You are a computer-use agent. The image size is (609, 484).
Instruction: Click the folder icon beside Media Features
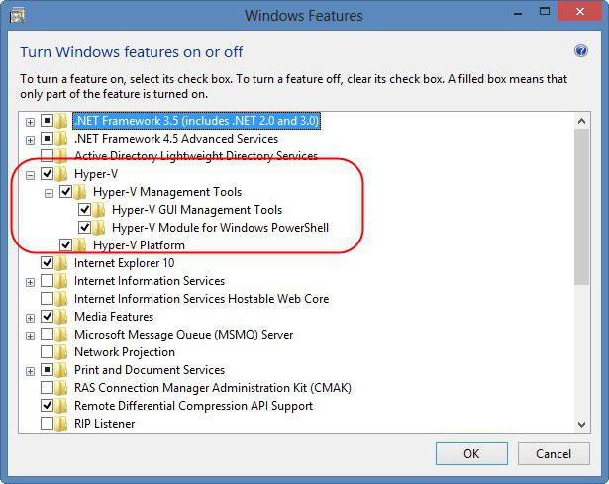tap(64, 317)
